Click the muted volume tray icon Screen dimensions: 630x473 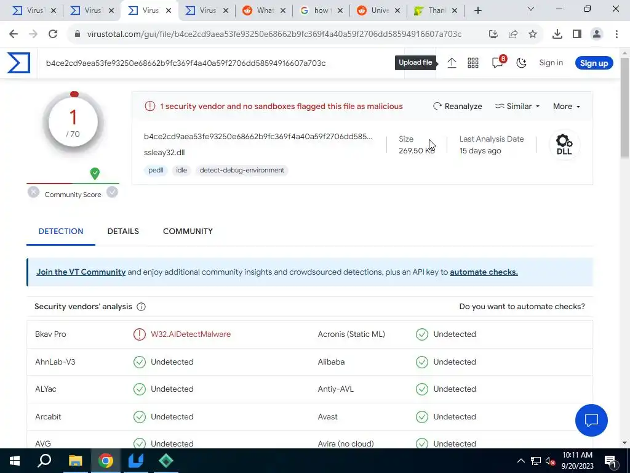550,461
